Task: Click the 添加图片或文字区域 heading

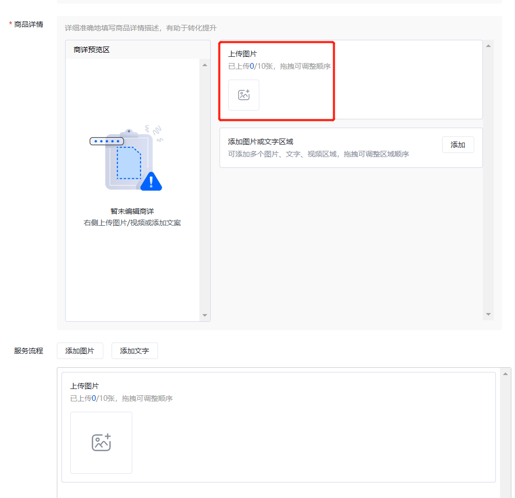Action: coord(261,142)
